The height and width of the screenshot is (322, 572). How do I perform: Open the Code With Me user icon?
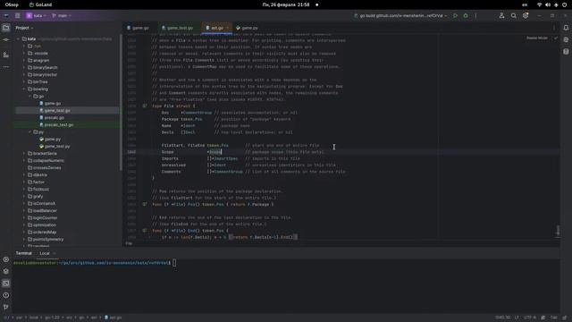(x=501, y=16)
